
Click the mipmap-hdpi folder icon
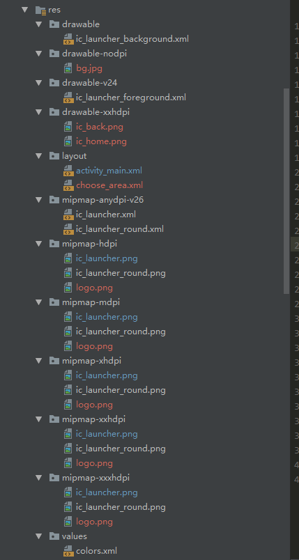pos(54,244)
